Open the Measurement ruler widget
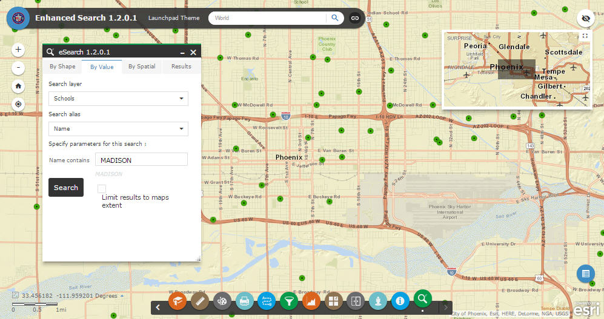 click(x=199, y=301)
